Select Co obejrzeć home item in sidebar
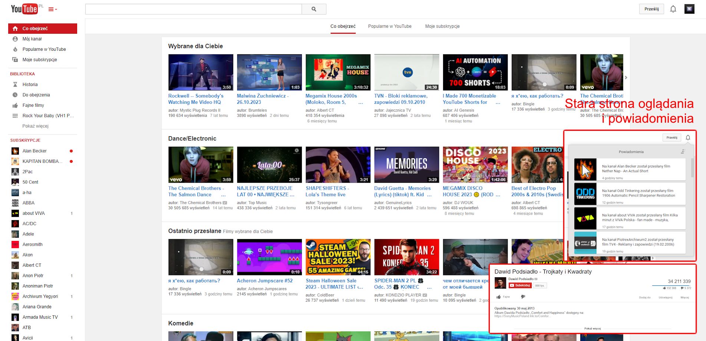706x341 pixels. tap(43, 29)
